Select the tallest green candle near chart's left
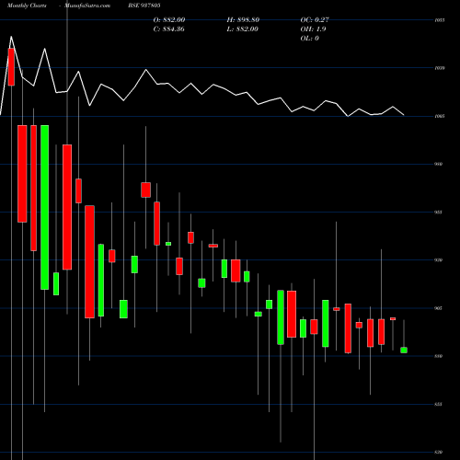 point(45,207)
